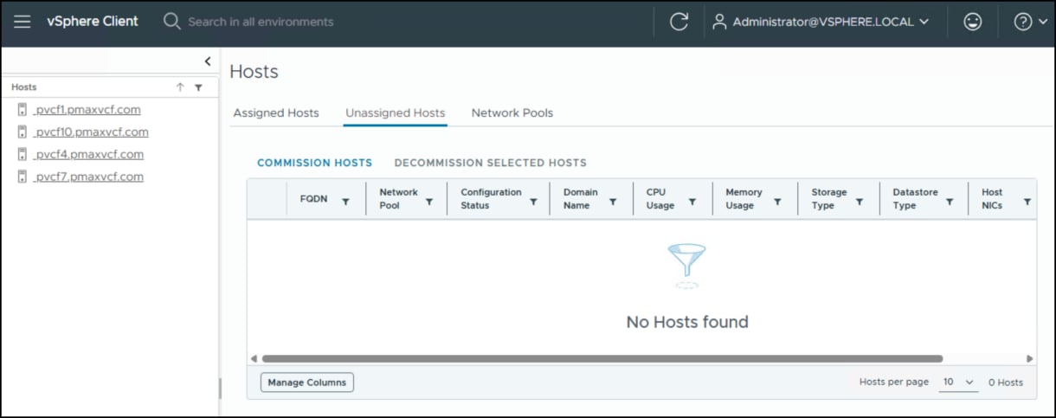
Task: Click COMMISSION HOSTS action
Action: (315, 163)
